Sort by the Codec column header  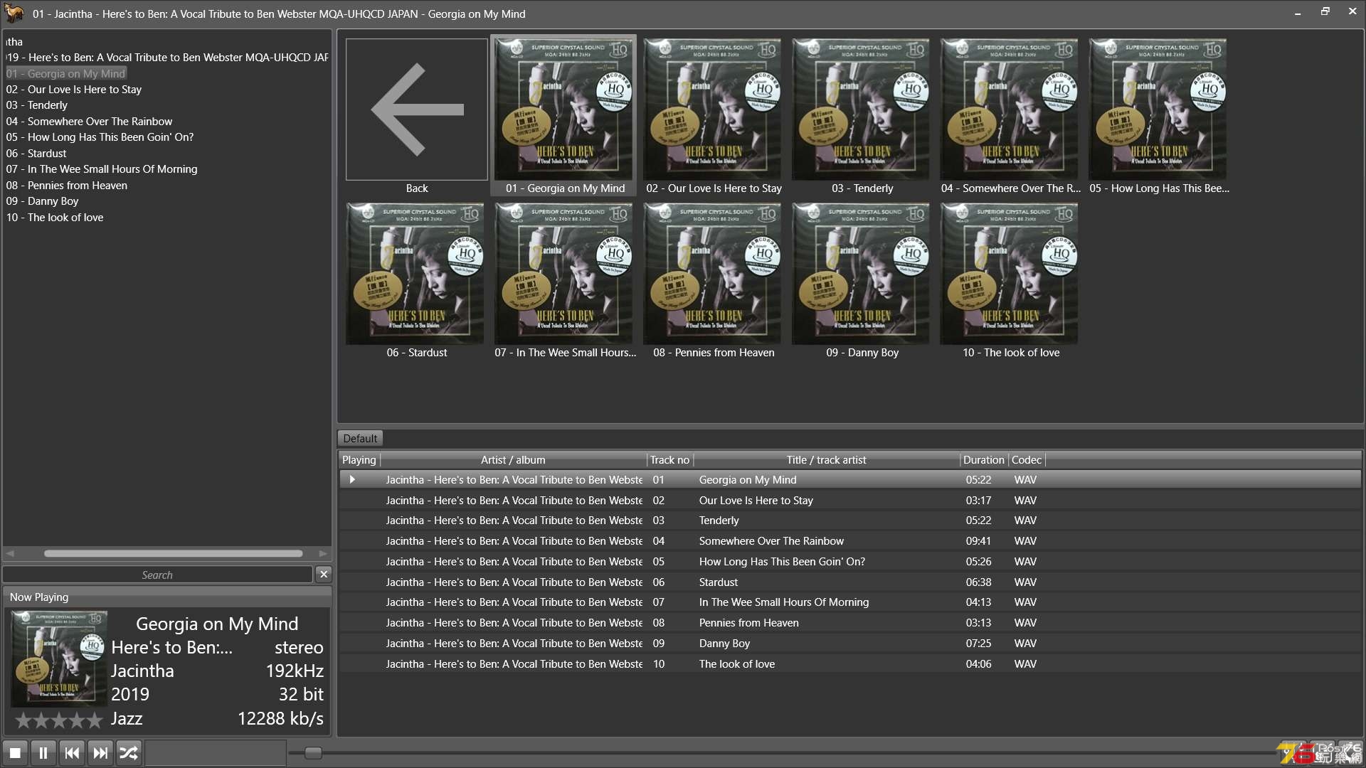point(1027,459)
